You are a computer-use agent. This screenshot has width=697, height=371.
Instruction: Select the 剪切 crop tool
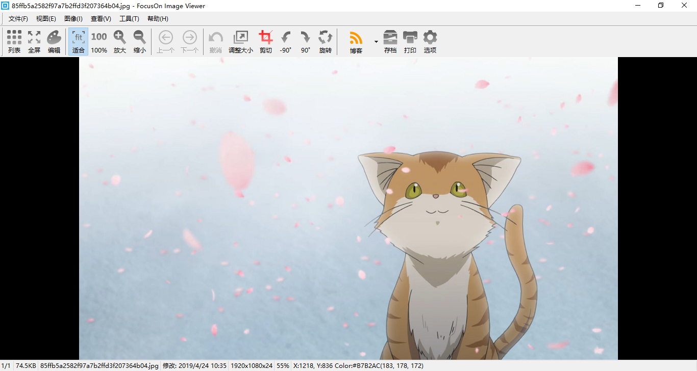point(266,42)
